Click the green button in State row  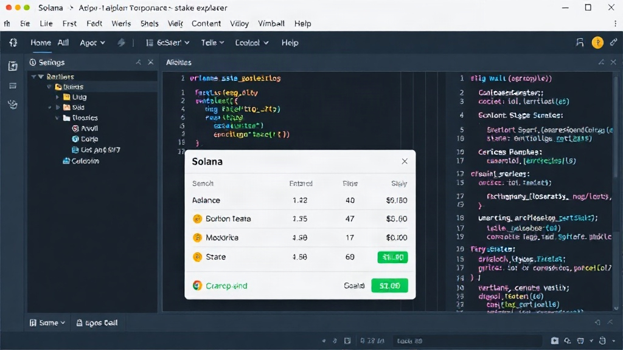click(392, 257)
